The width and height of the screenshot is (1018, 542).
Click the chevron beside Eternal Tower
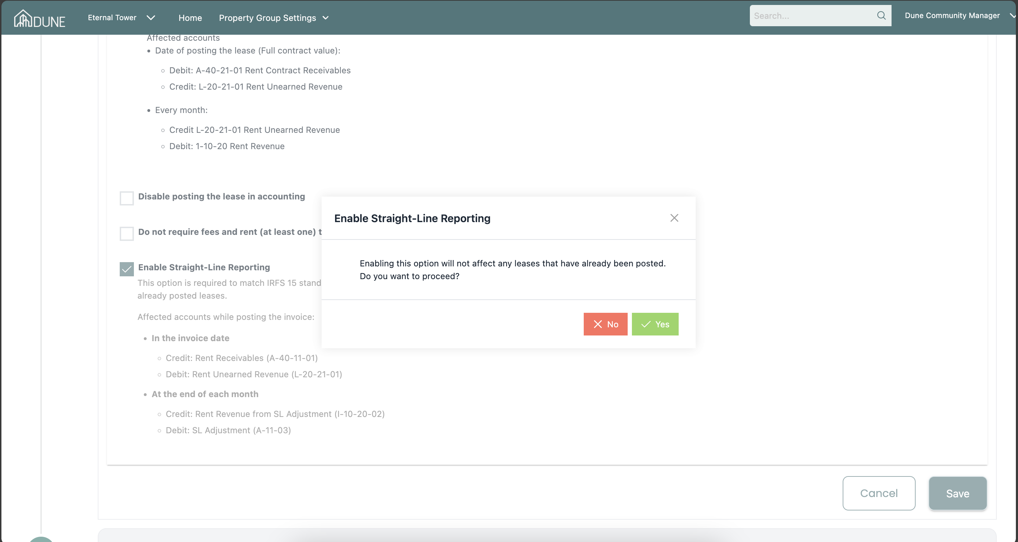click(x=151, y=17)
